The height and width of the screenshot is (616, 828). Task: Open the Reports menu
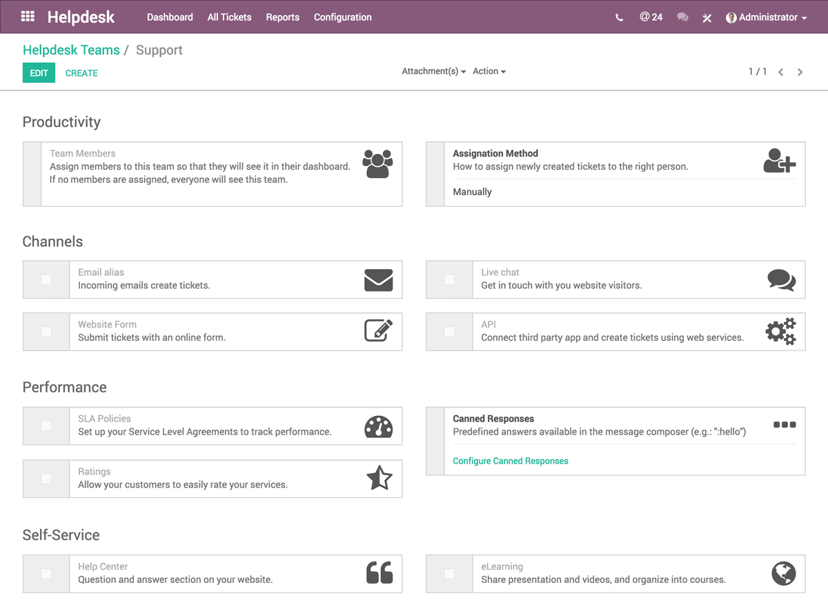point(282,17)
